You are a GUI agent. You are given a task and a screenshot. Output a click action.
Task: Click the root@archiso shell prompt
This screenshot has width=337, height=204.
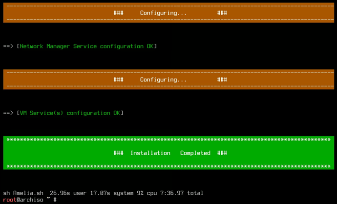30,200
